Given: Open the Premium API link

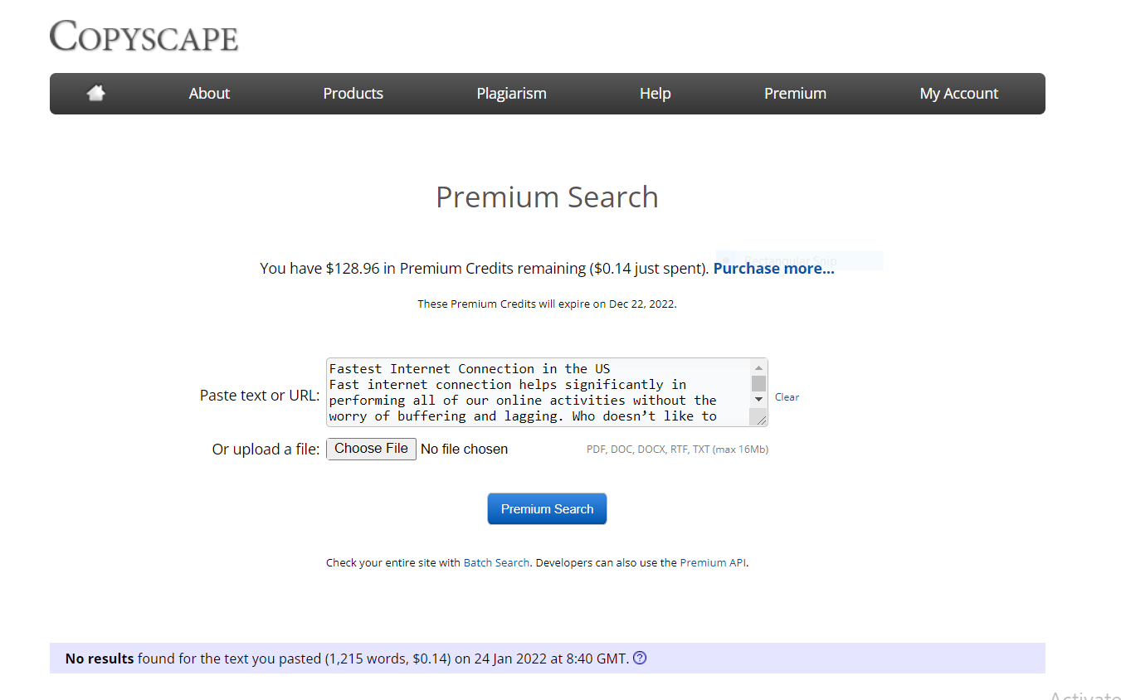Looking at the screenshot, I should 713,562.
